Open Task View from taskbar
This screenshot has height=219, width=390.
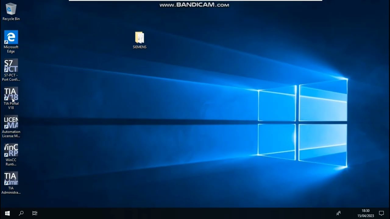click(35, 213)
